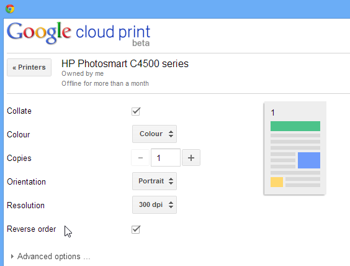Click the Resolution label
The width and height of the screenshot is (350, 266).
coord(25,206)
